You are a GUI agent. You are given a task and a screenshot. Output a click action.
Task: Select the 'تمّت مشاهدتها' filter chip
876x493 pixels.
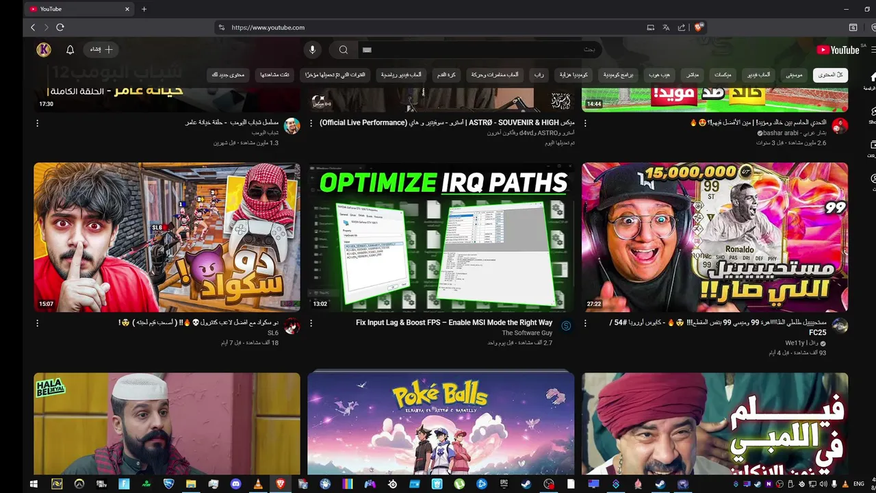(x=274, y=75)
